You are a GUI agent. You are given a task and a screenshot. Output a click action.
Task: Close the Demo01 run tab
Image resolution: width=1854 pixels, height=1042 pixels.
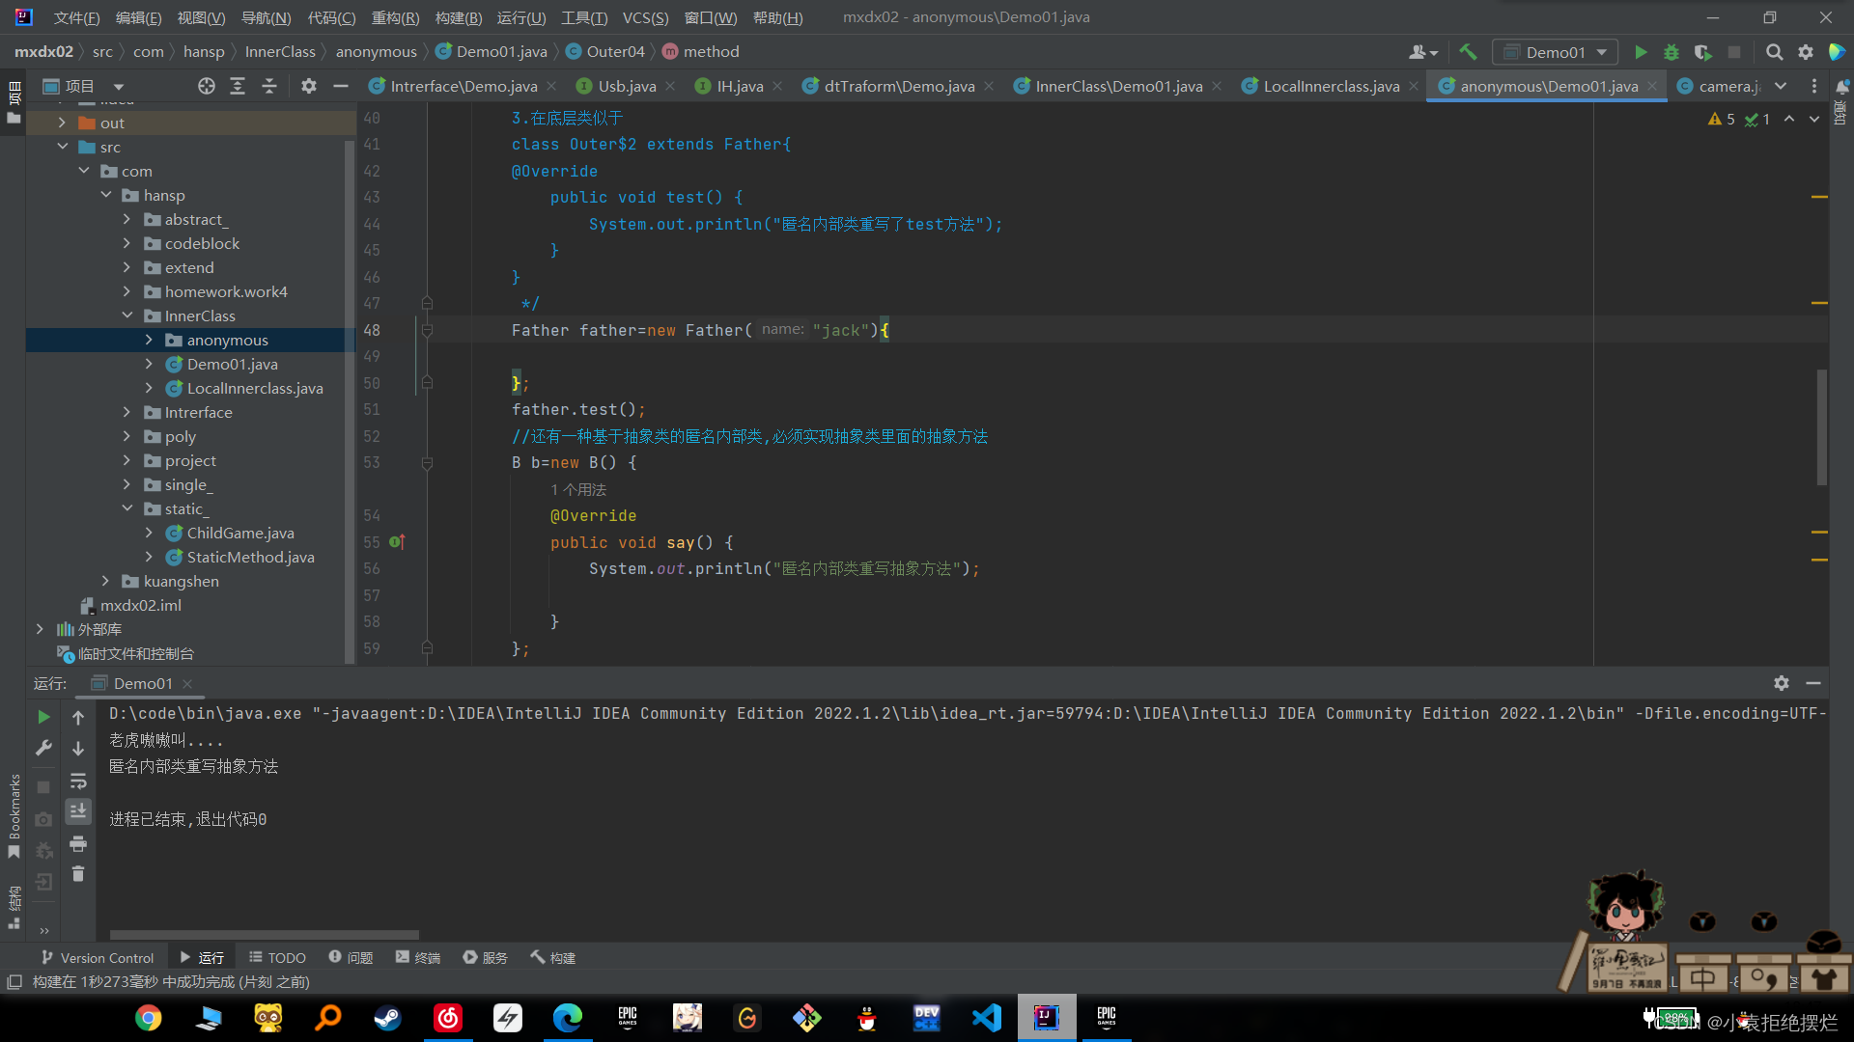tap(187, 684)
